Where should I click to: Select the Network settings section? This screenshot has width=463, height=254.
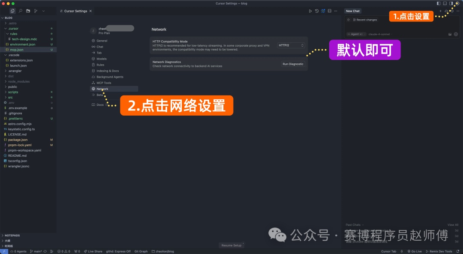(x=114, y=89)
